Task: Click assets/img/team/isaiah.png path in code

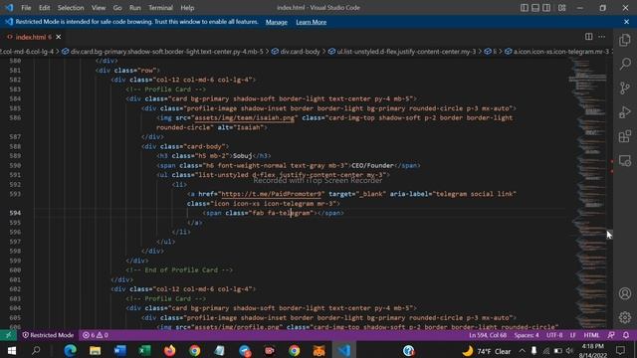Action: [x=244, y=118]
